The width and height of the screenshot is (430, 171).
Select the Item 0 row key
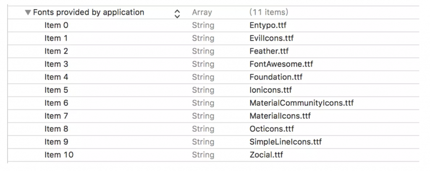56,25
